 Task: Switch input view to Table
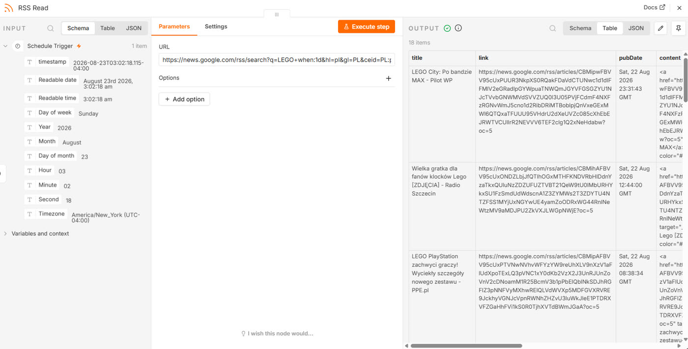click(108, 28)
